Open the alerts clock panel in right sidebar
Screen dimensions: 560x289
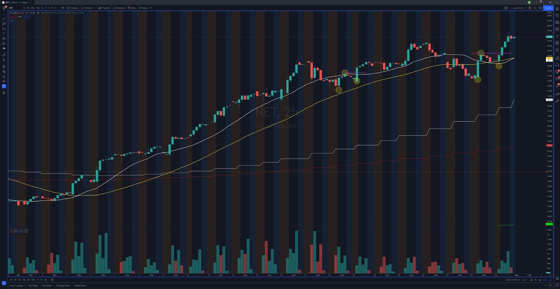click(x=557, y=15)
